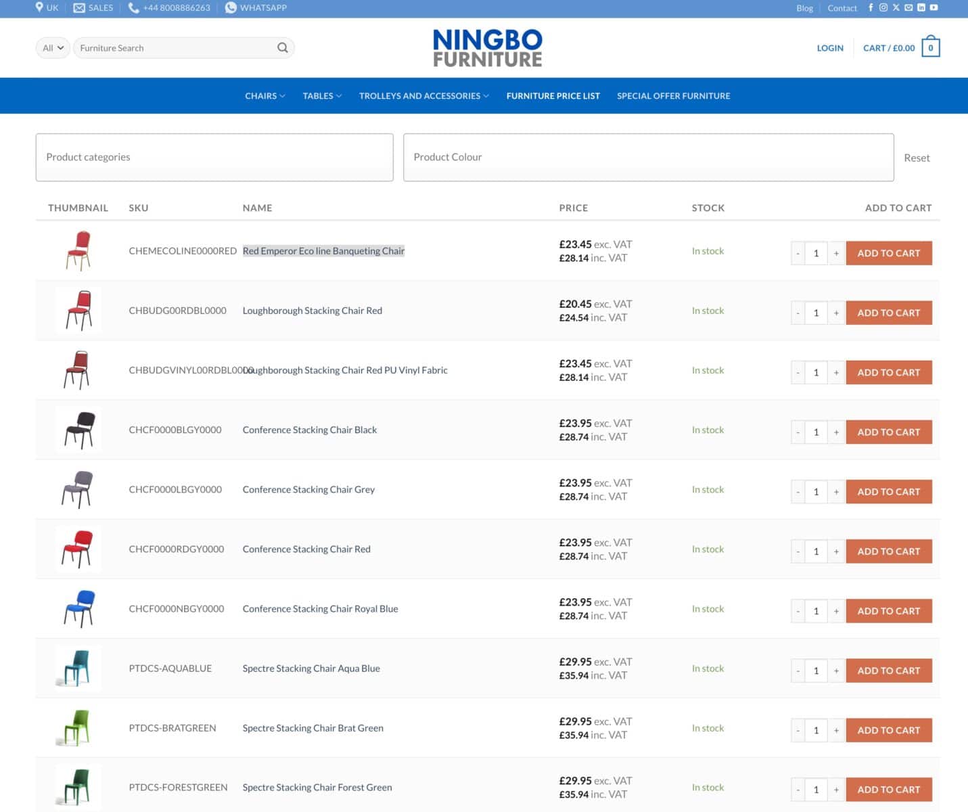Image resolution: width=968 pixels, height=812 pixels.
Task: Open the LinkedIn social icon
Action: coord(921,7)
